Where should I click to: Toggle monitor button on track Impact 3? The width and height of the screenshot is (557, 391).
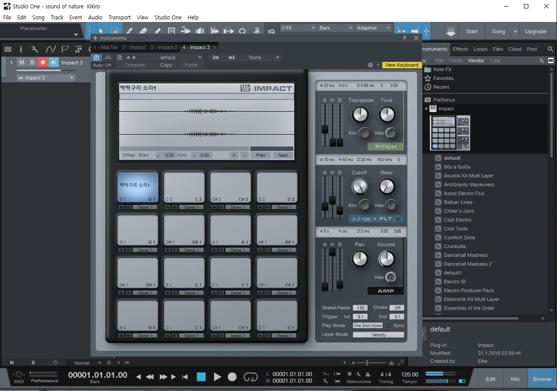53,63
